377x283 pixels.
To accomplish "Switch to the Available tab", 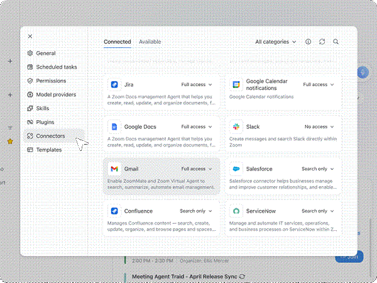I will point(150,42).
